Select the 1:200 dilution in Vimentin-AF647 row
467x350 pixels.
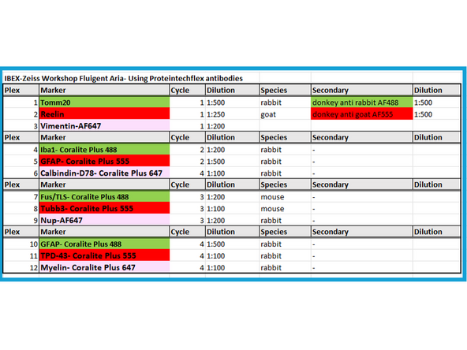(232, 126)
